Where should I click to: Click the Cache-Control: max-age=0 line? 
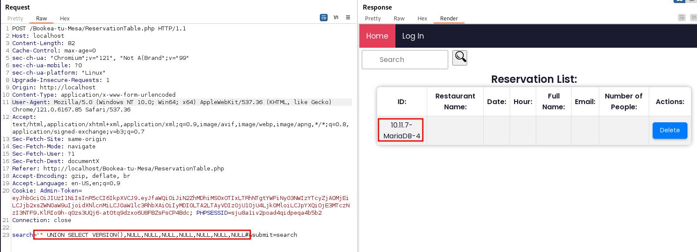(x=54, y=51)
